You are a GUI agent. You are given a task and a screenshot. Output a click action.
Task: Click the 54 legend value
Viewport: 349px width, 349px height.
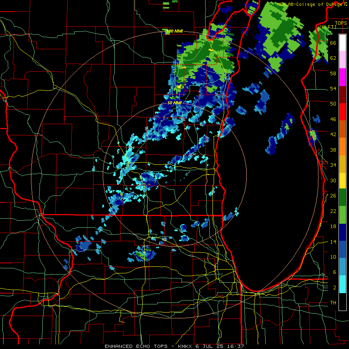[x=333, y=89]
